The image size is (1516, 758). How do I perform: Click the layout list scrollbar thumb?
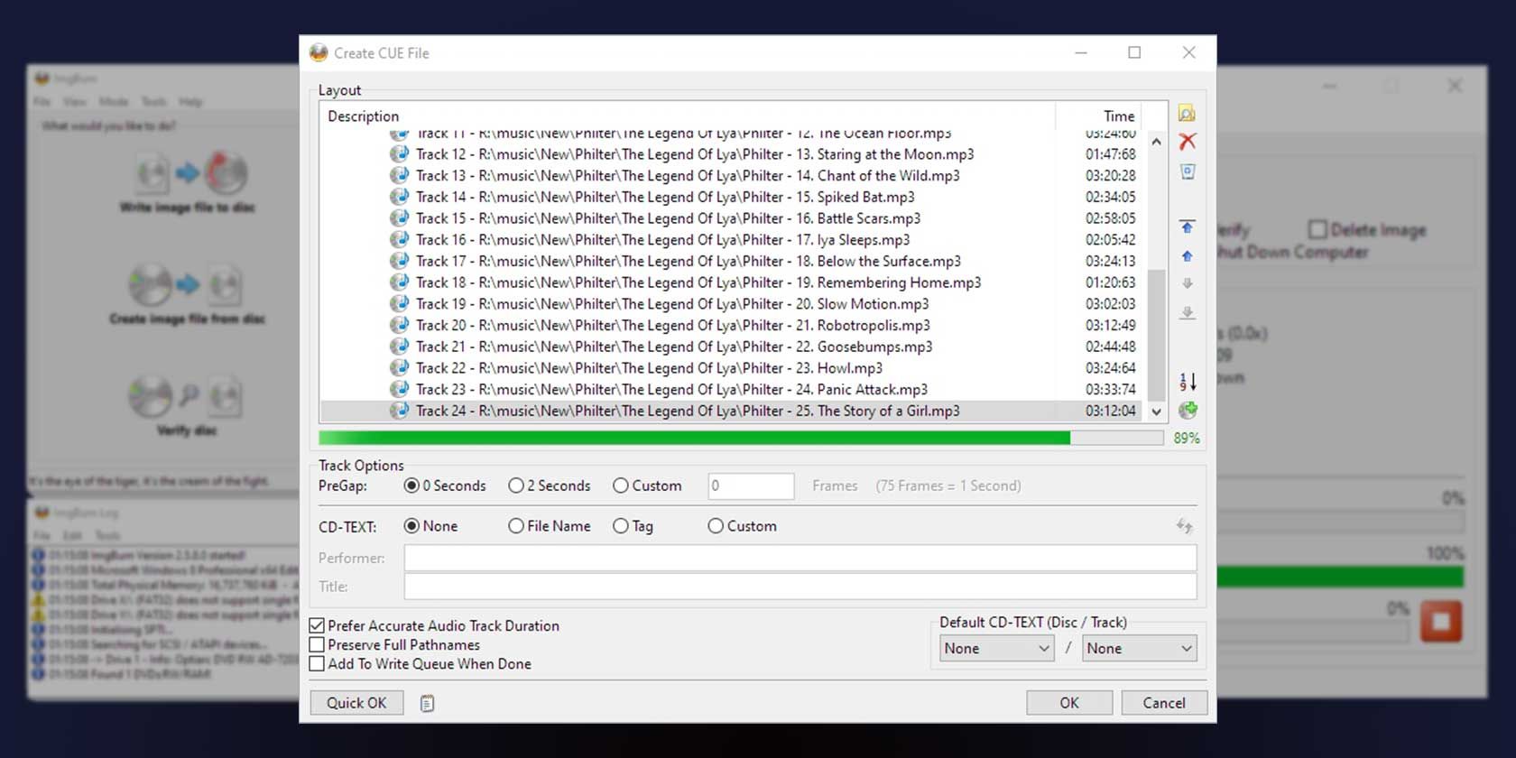1156,334
